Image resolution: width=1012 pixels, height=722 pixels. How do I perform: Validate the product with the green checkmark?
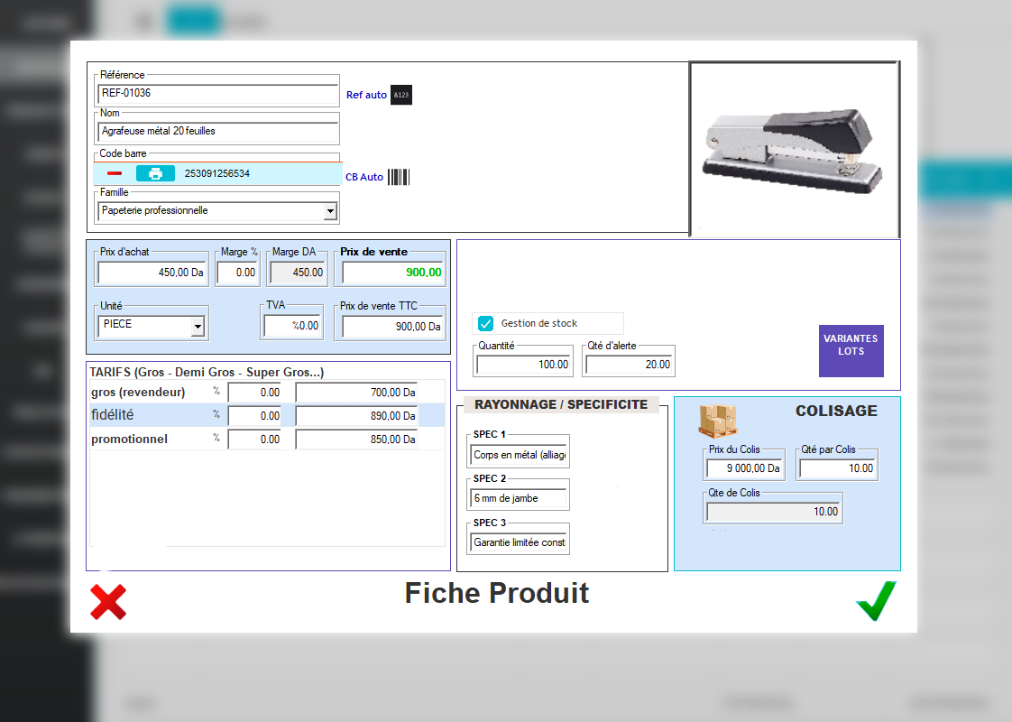873,600
